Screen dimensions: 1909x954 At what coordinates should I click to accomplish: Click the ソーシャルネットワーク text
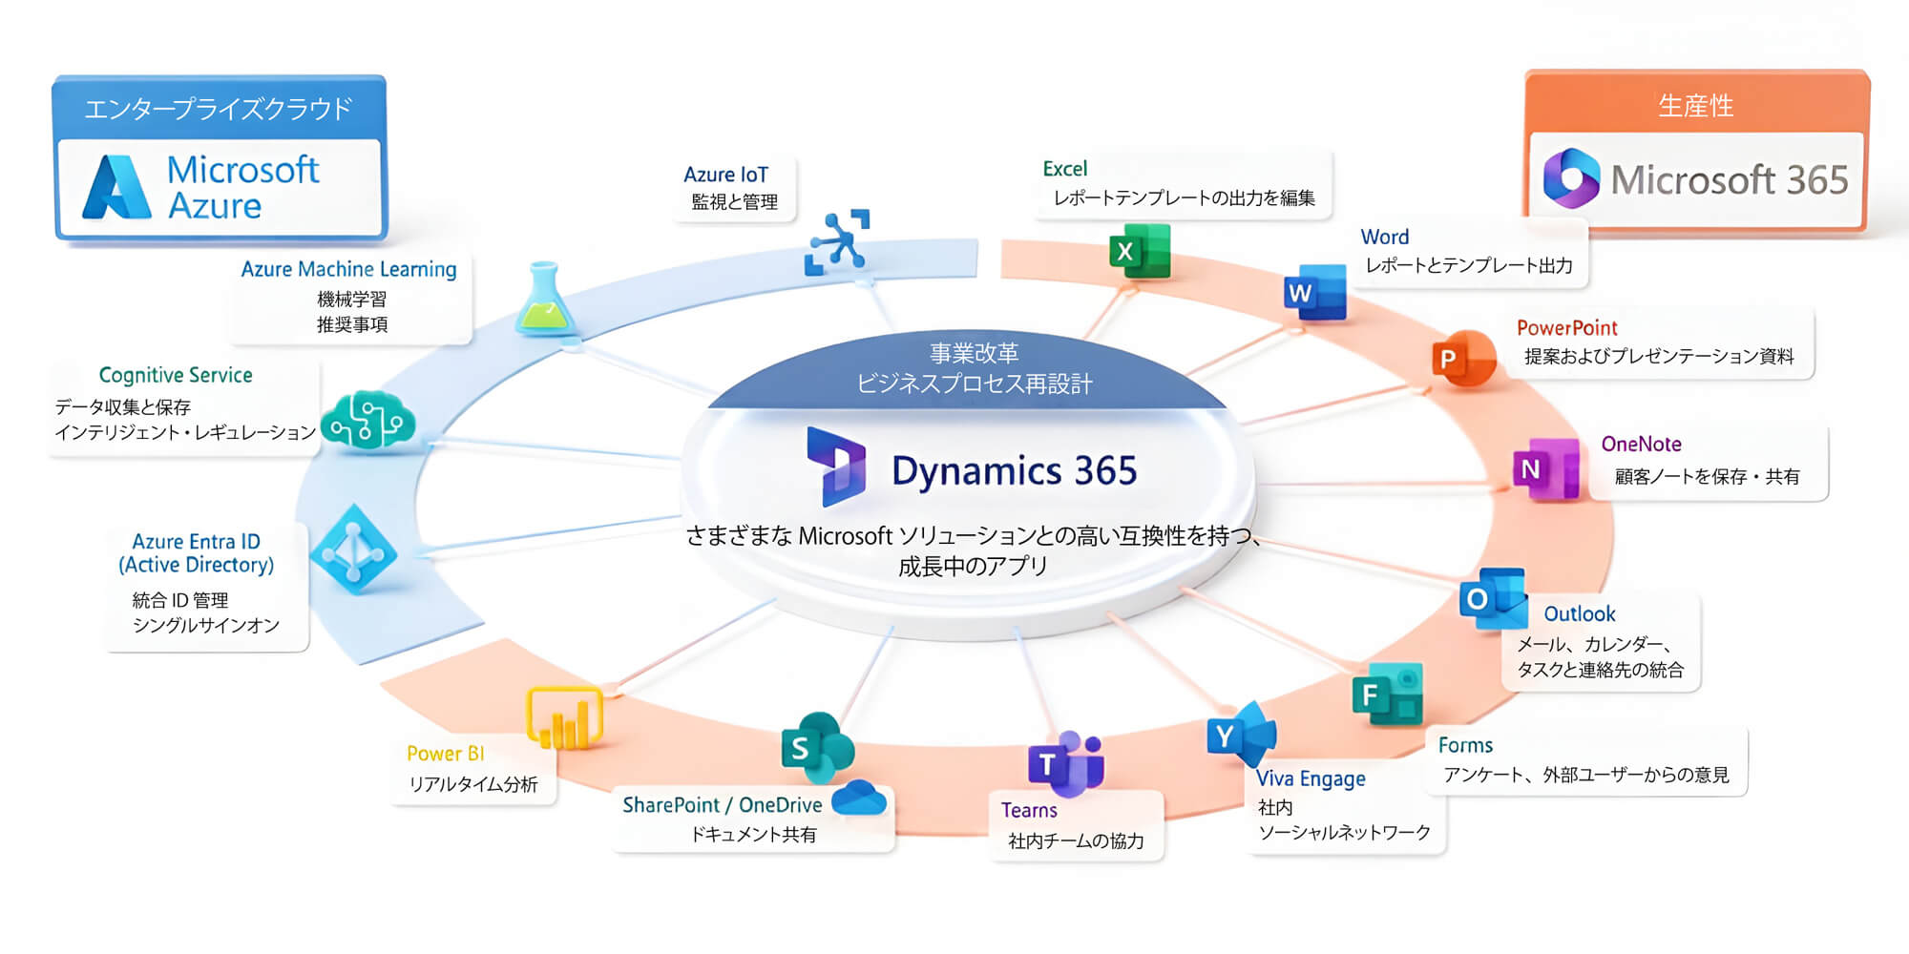click(1344, 832)
